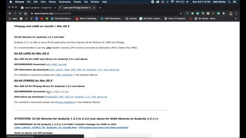Viewport: 246px width, 138px height.
Task: Open the Bookmarks menu
Action: click(x=65, y=2)
